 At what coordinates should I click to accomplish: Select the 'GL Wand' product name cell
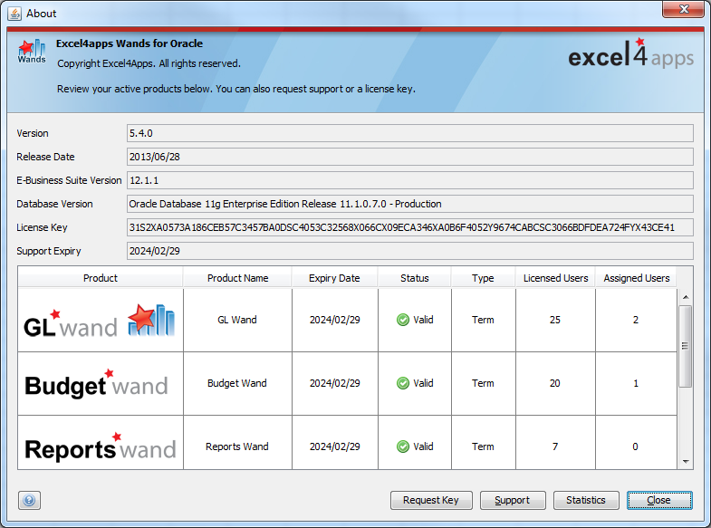(237, 320)
